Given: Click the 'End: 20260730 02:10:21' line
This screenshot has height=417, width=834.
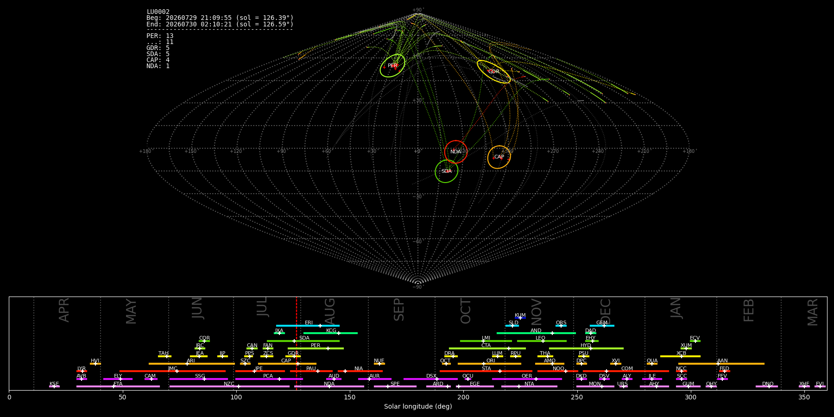Looking at the screenshot, I should (220, 24).
